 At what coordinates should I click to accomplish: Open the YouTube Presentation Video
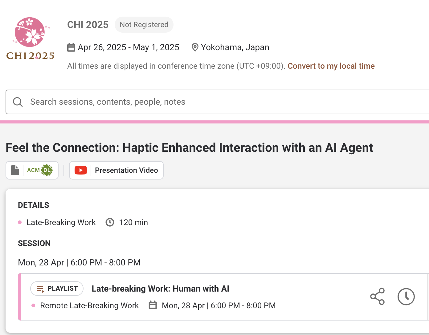[116, 170]
